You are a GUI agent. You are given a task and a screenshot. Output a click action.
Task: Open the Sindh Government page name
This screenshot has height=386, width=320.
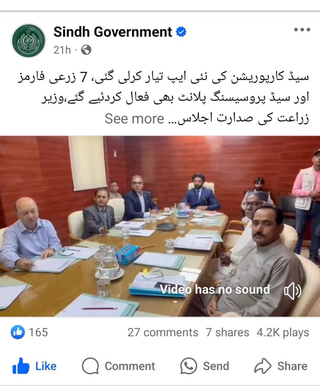pos(113,32)
